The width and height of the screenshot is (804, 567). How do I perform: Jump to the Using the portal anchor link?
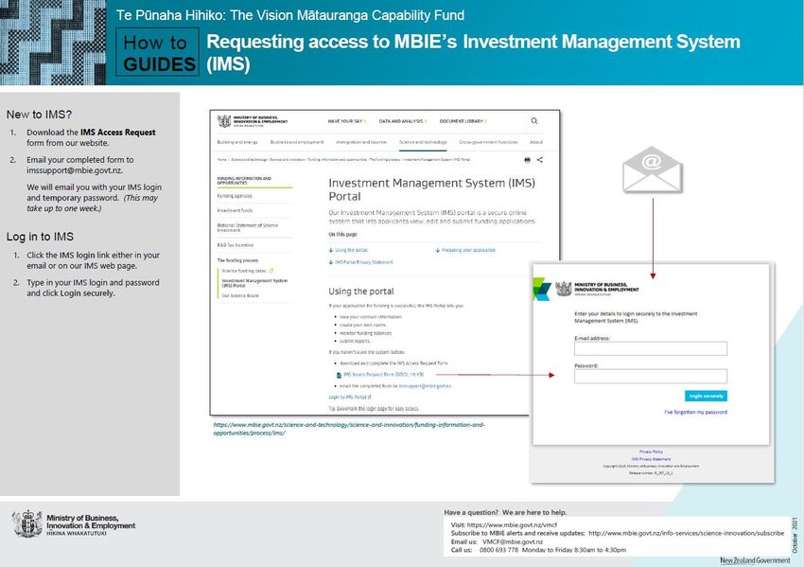click(351, 251)
